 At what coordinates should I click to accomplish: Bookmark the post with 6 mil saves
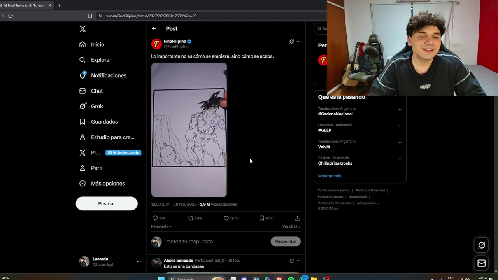pyautogui.click(x=266, y=218)
